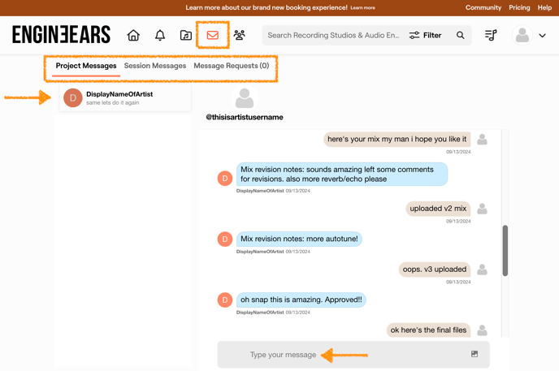Open the Help link
Viewport: 559px width, 371px height.
544,7
